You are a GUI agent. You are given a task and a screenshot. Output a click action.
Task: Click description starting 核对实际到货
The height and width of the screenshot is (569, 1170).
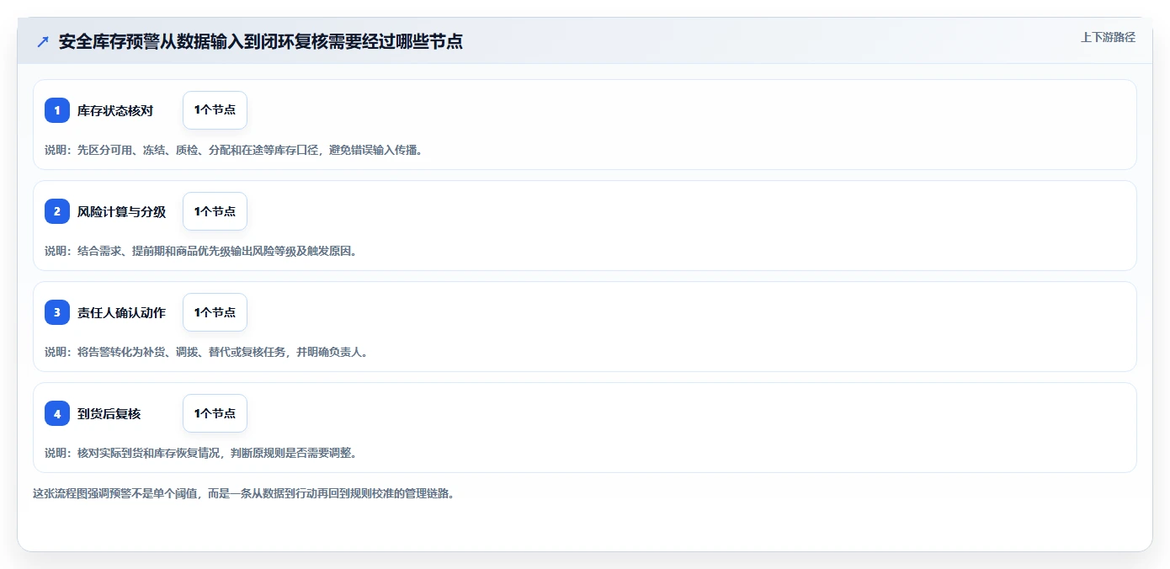click(201, 453)
